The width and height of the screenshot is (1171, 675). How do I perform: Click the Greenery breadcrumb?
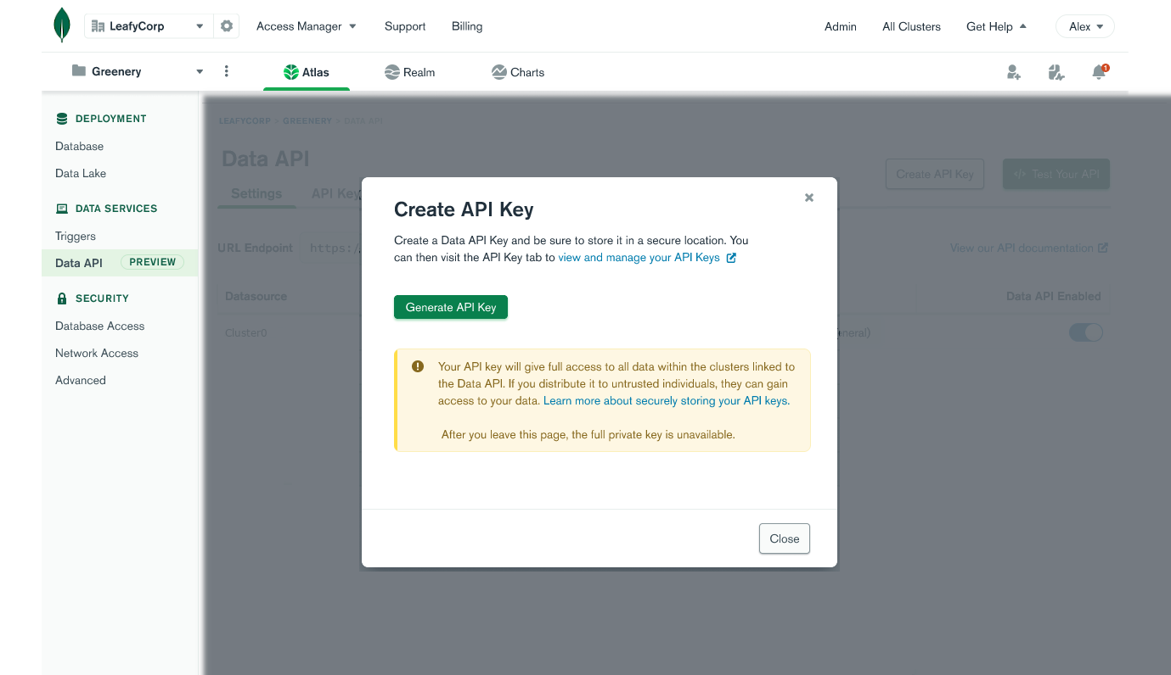tap(307, 121)
